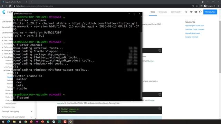
Task: Select the Git Bash taskbar icon
Action: [70, 122]
